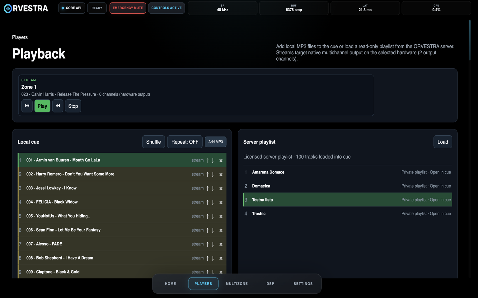
Task: Remove track 004 FELICIA Black Widow
Action: click(221, 202)
